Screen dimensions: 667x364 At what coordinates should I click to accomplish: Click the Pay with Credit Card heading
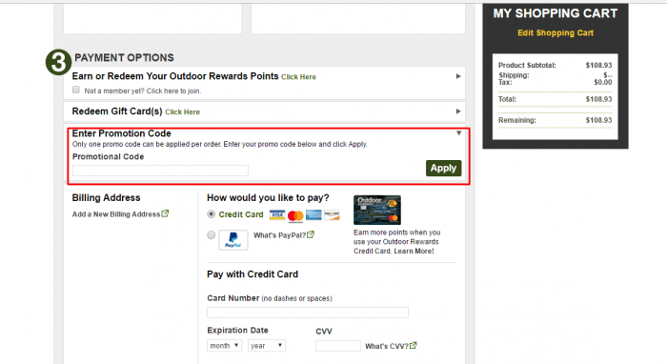point(253,274)
